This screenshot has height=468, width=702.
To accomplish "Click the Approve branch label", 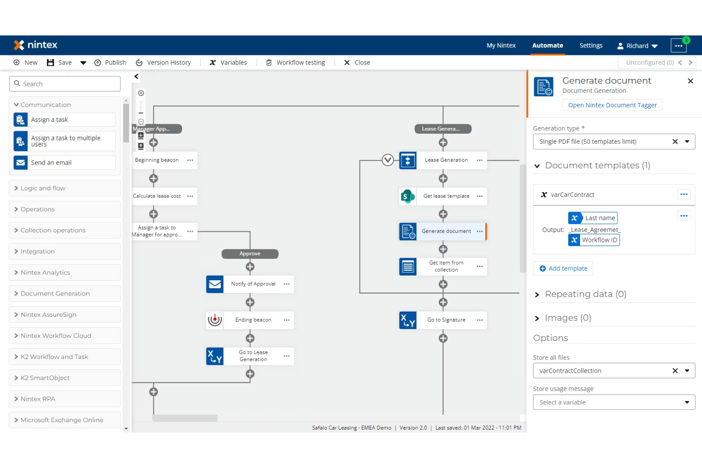I will click(250, 254).
